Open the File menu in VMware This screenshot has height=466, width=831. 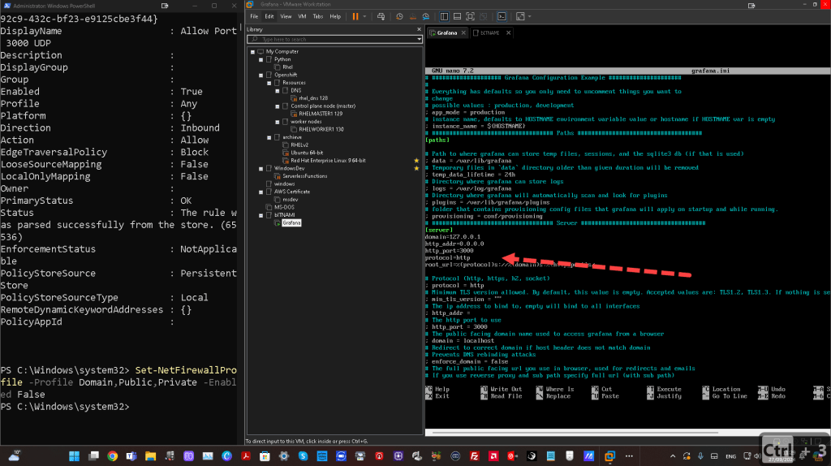(x=254, y=16)
